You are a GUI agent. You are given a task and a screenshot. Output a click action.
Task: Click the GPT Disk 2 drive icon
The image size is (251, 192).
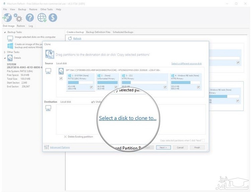pos(61,71)
